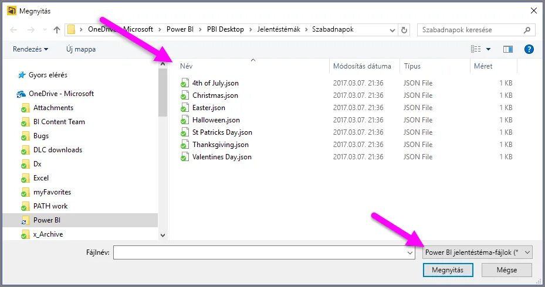Expand chevron before Power BI in path
Image resolution: width=545 pixels, height=287 pixels.
160,30
